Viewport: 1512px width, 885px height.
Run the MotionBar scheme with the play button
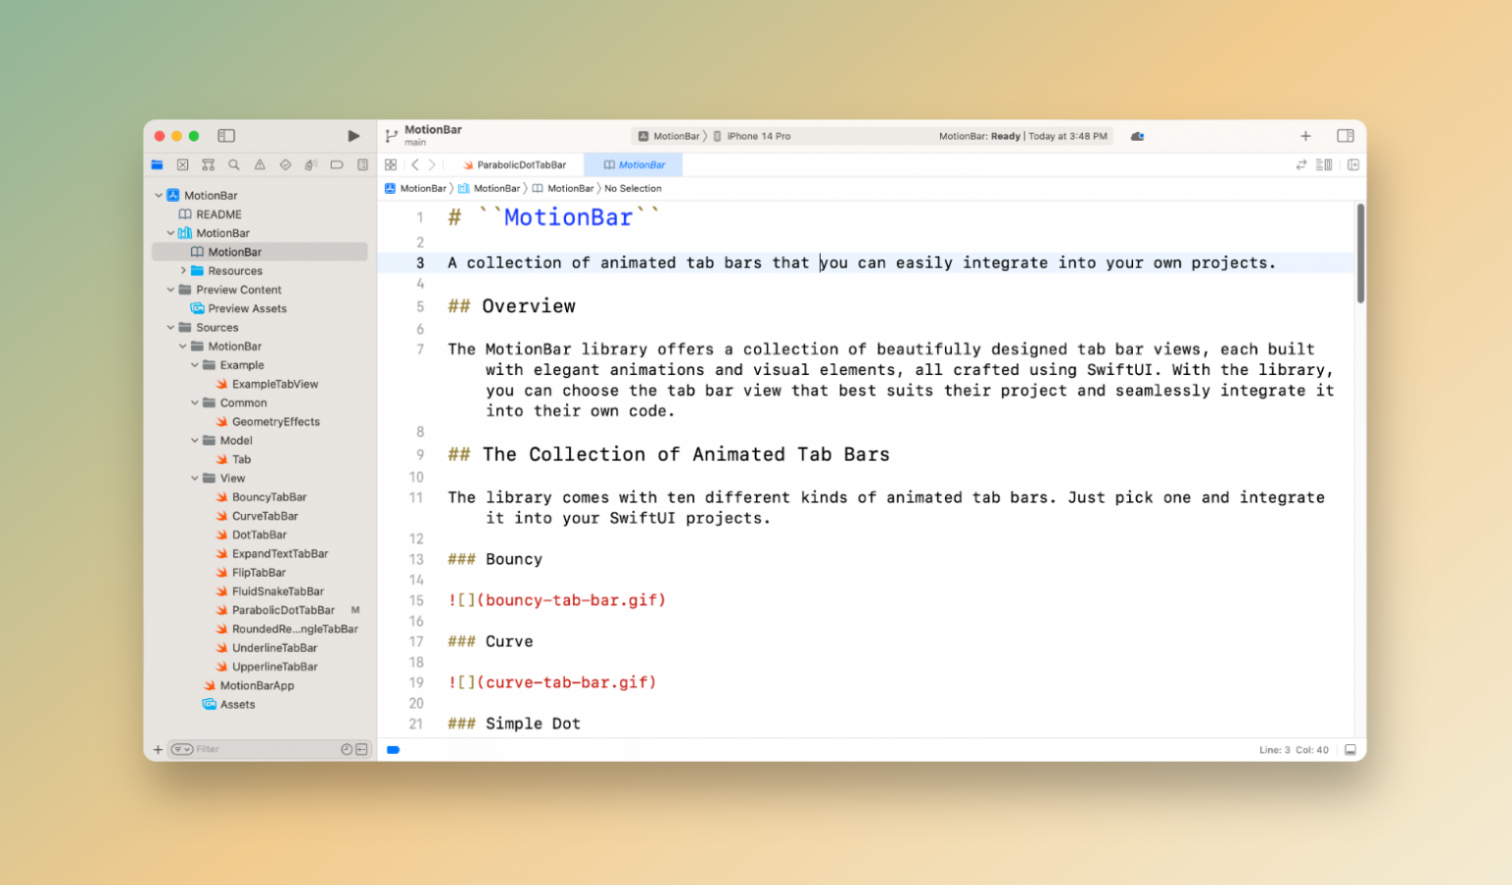pos(353,136)
